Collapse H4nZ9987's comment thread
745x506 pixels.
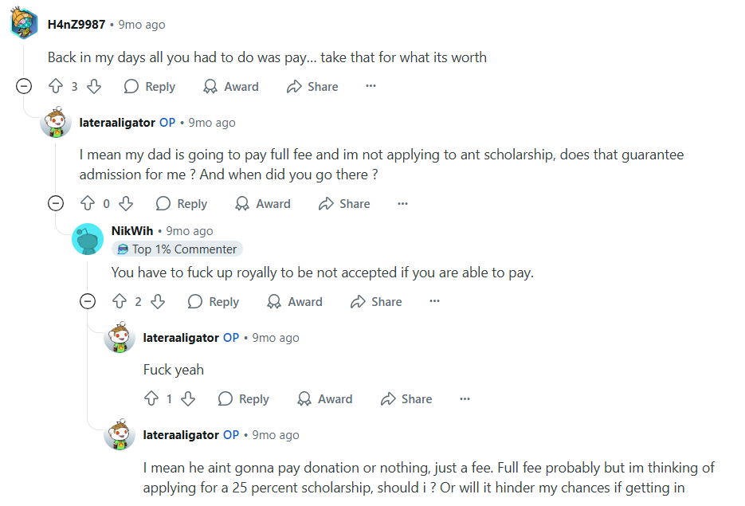pos(24,87)
